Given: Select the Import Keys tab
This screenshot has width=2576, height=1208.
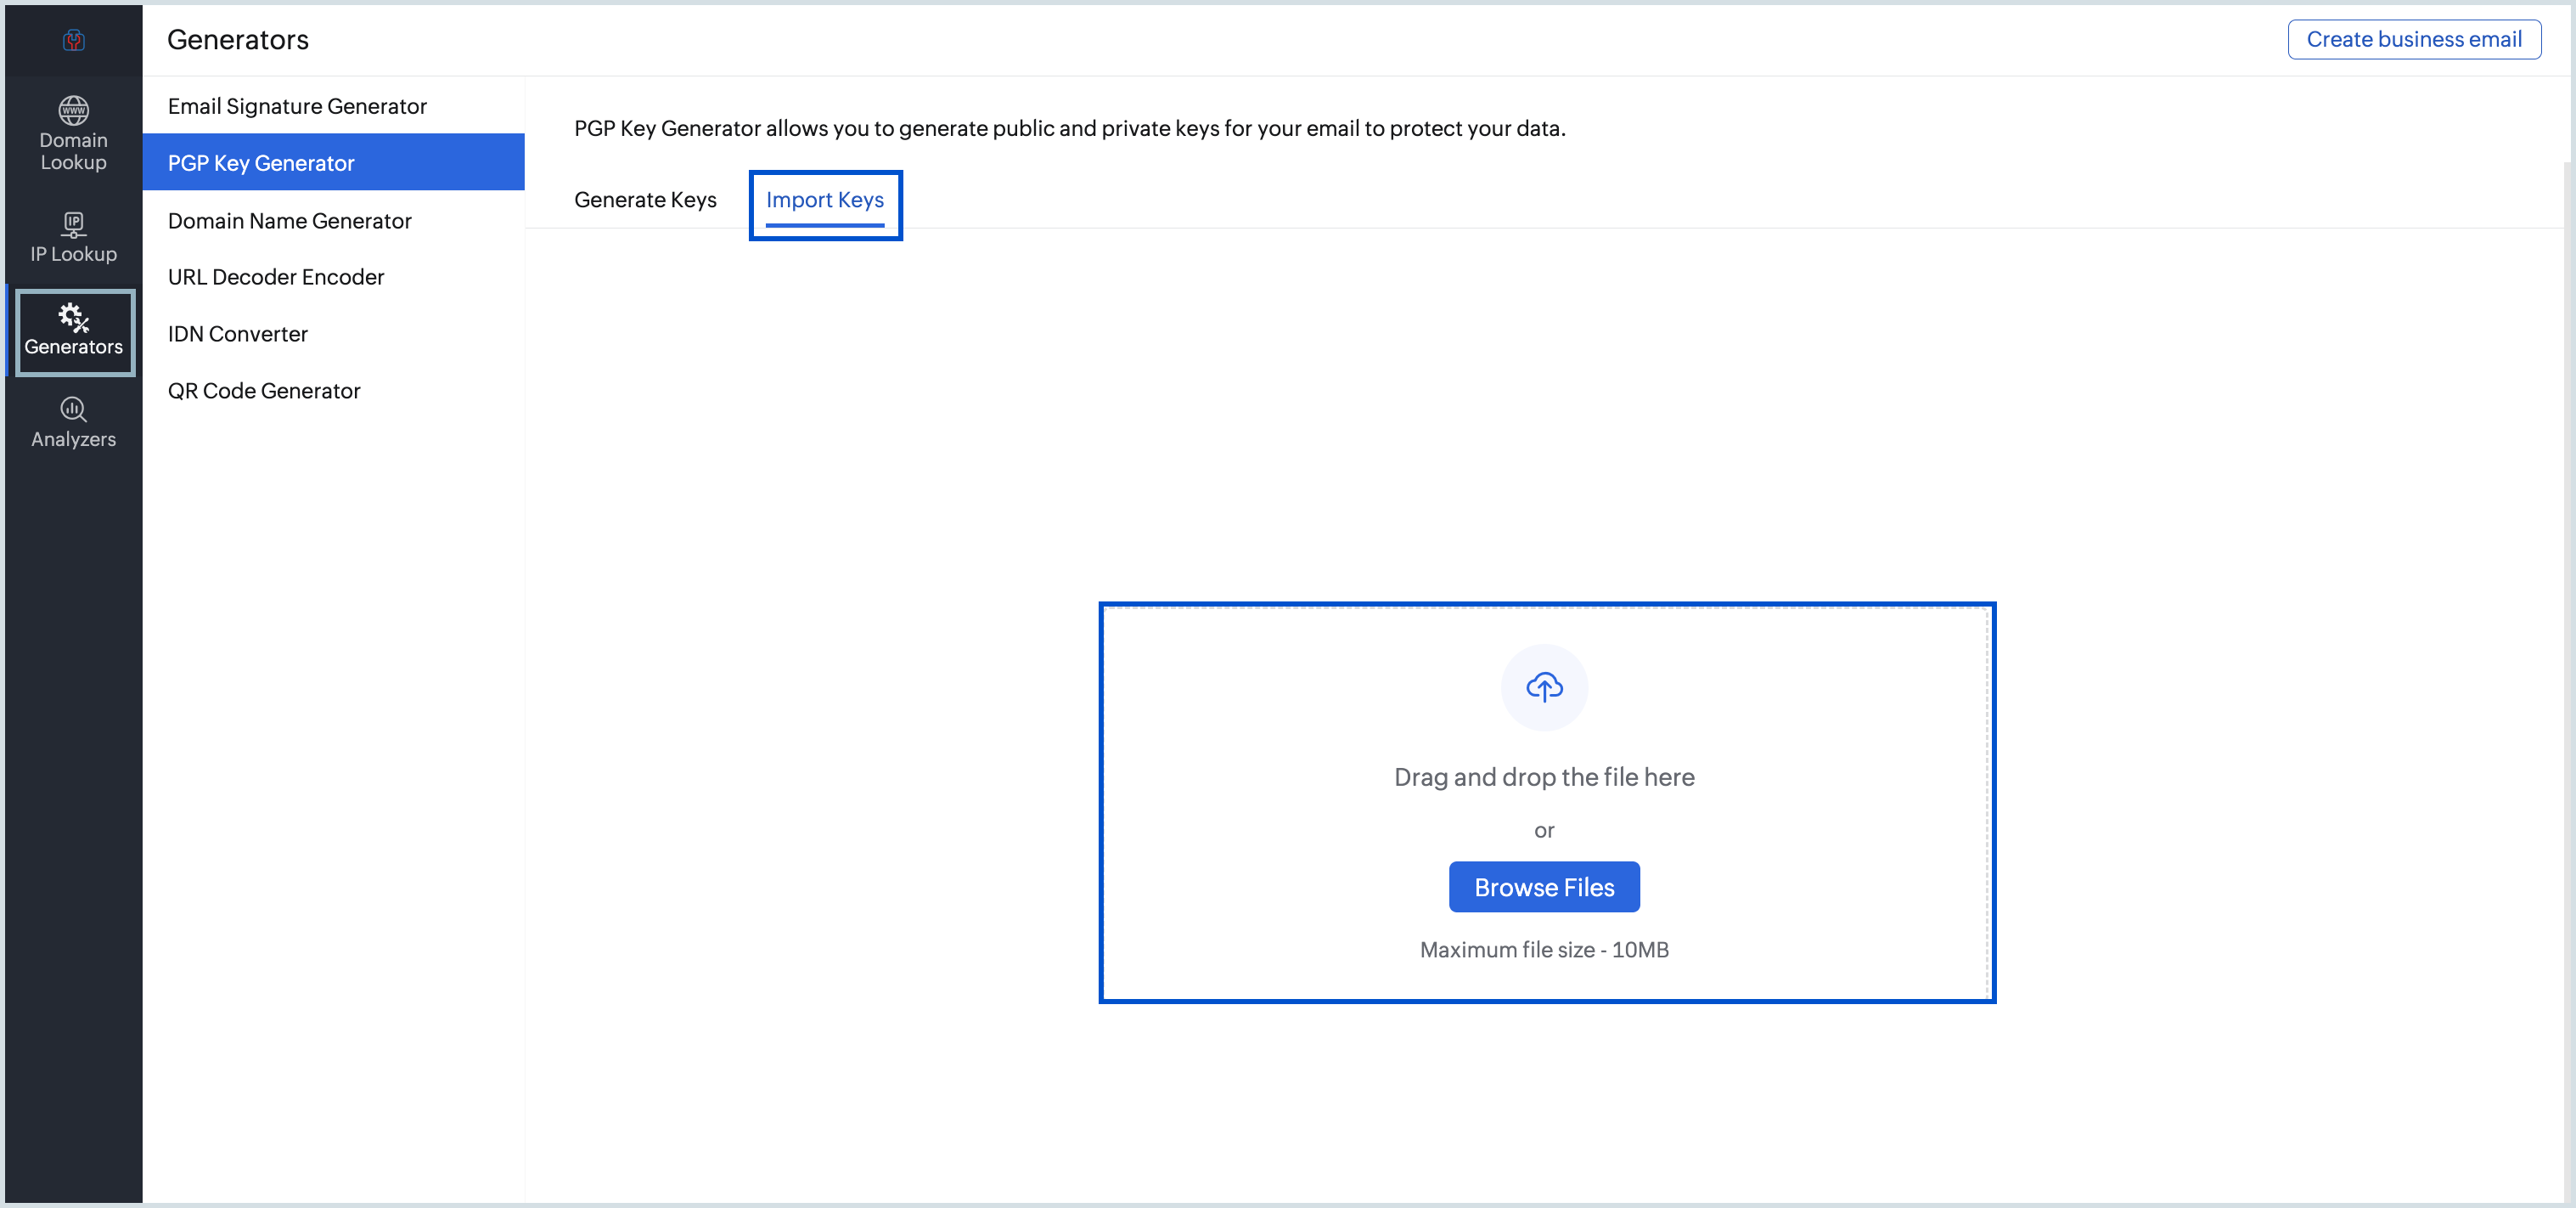Looking at the screenshot, I should coord(825,199).
